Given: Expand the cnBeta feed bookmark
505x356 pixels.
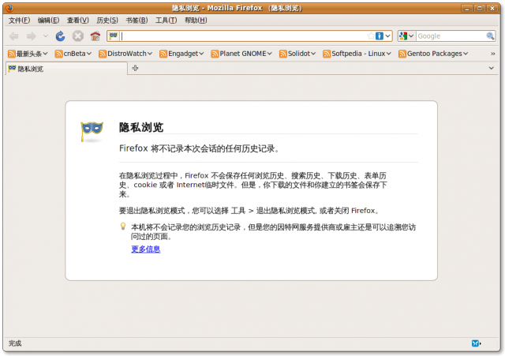Looking at the screenshot, I should pyautogui.click(x=73, y=54).
